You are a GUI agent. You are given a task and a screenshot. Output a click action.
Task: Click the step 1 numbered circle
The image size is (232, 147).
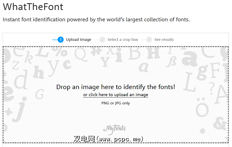click(61, 39)
